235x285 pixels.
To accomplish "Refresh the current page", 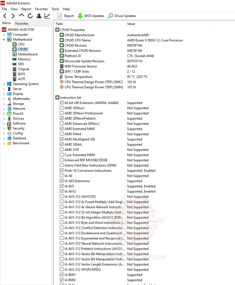I will (x=30, y=16).
